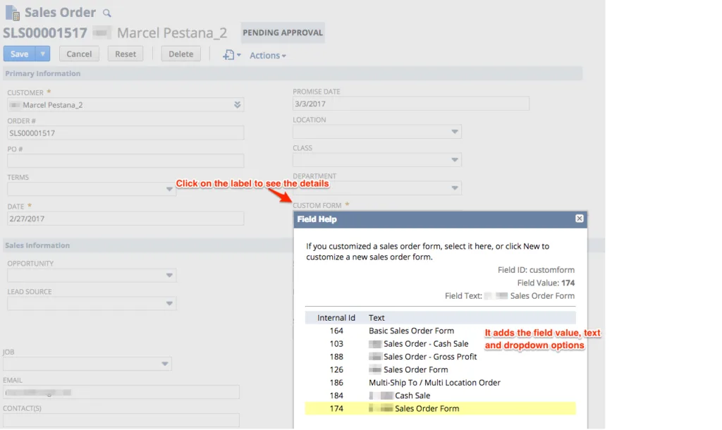Viewport: 722px width, 430px height.
Task: Click the Reset button
Action: pyautogui.click(x=126, y=54)
